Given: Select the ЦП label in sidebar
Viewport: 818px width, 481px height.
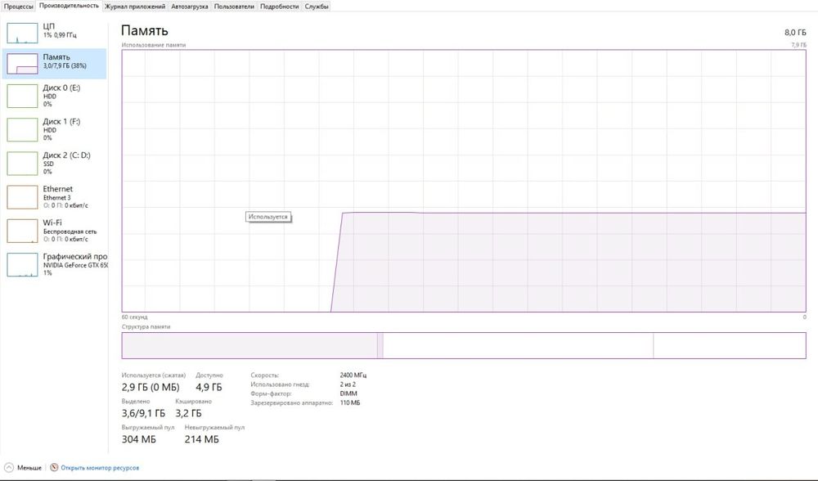Looking at the screenshot, I should 48,26.
